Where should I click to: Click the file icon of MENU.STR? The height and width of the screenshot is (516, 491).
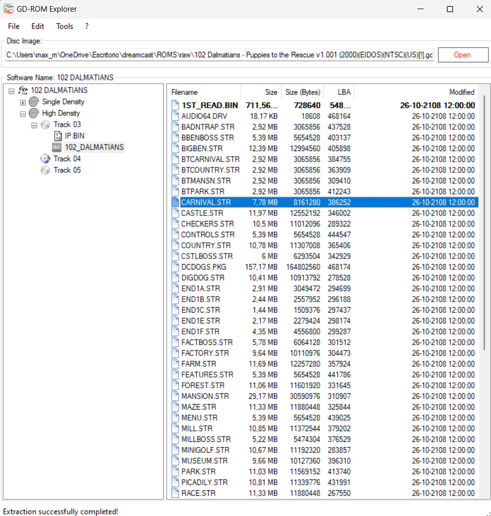point(175,418)
